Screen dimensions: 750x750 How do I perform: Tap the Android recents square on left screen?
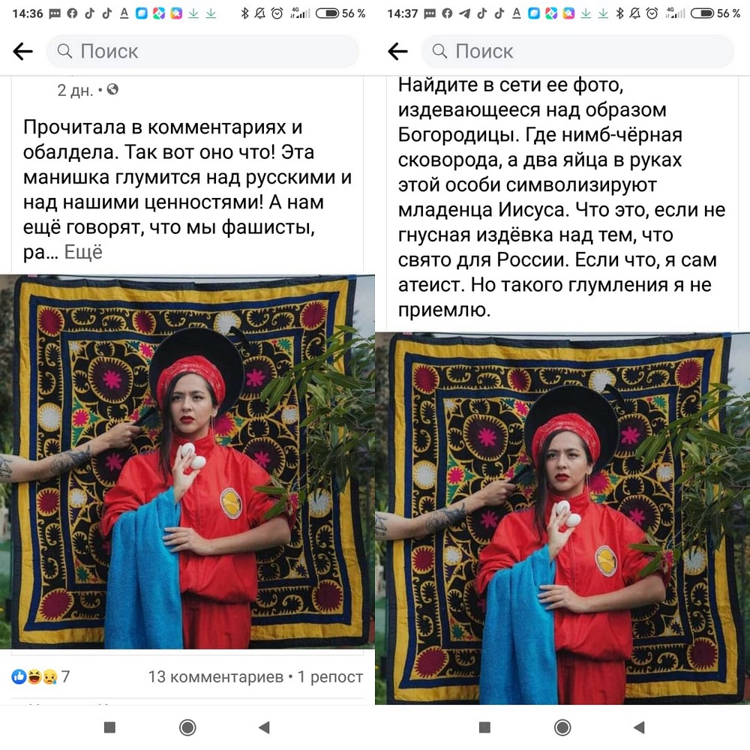(110, 727)
